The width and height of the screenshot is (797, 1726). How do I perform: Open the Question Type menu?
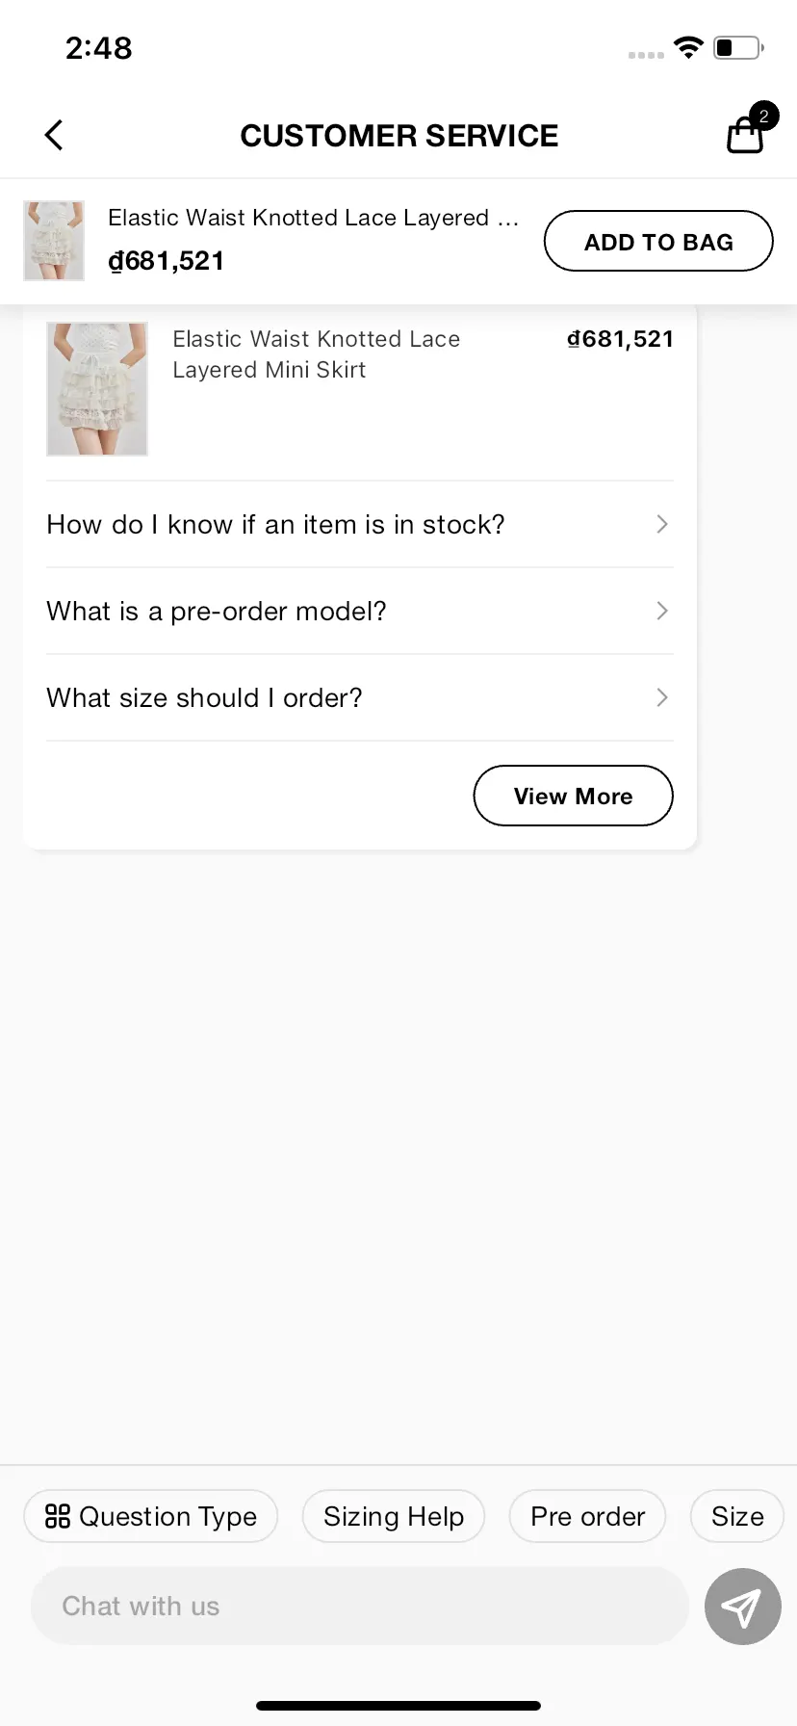coord(151,1516)
